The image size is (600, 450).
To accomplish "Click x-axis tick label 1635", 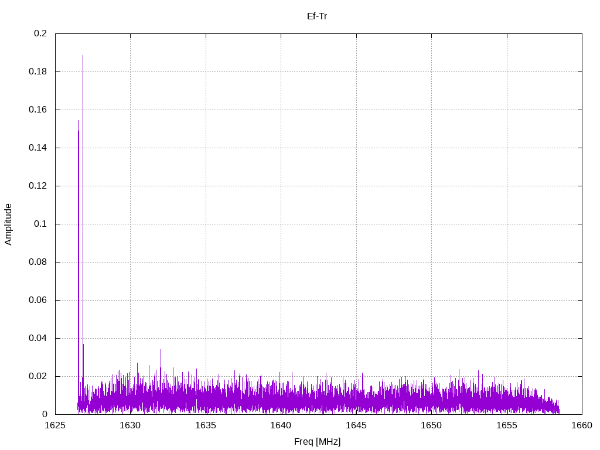I will [206, 425].
